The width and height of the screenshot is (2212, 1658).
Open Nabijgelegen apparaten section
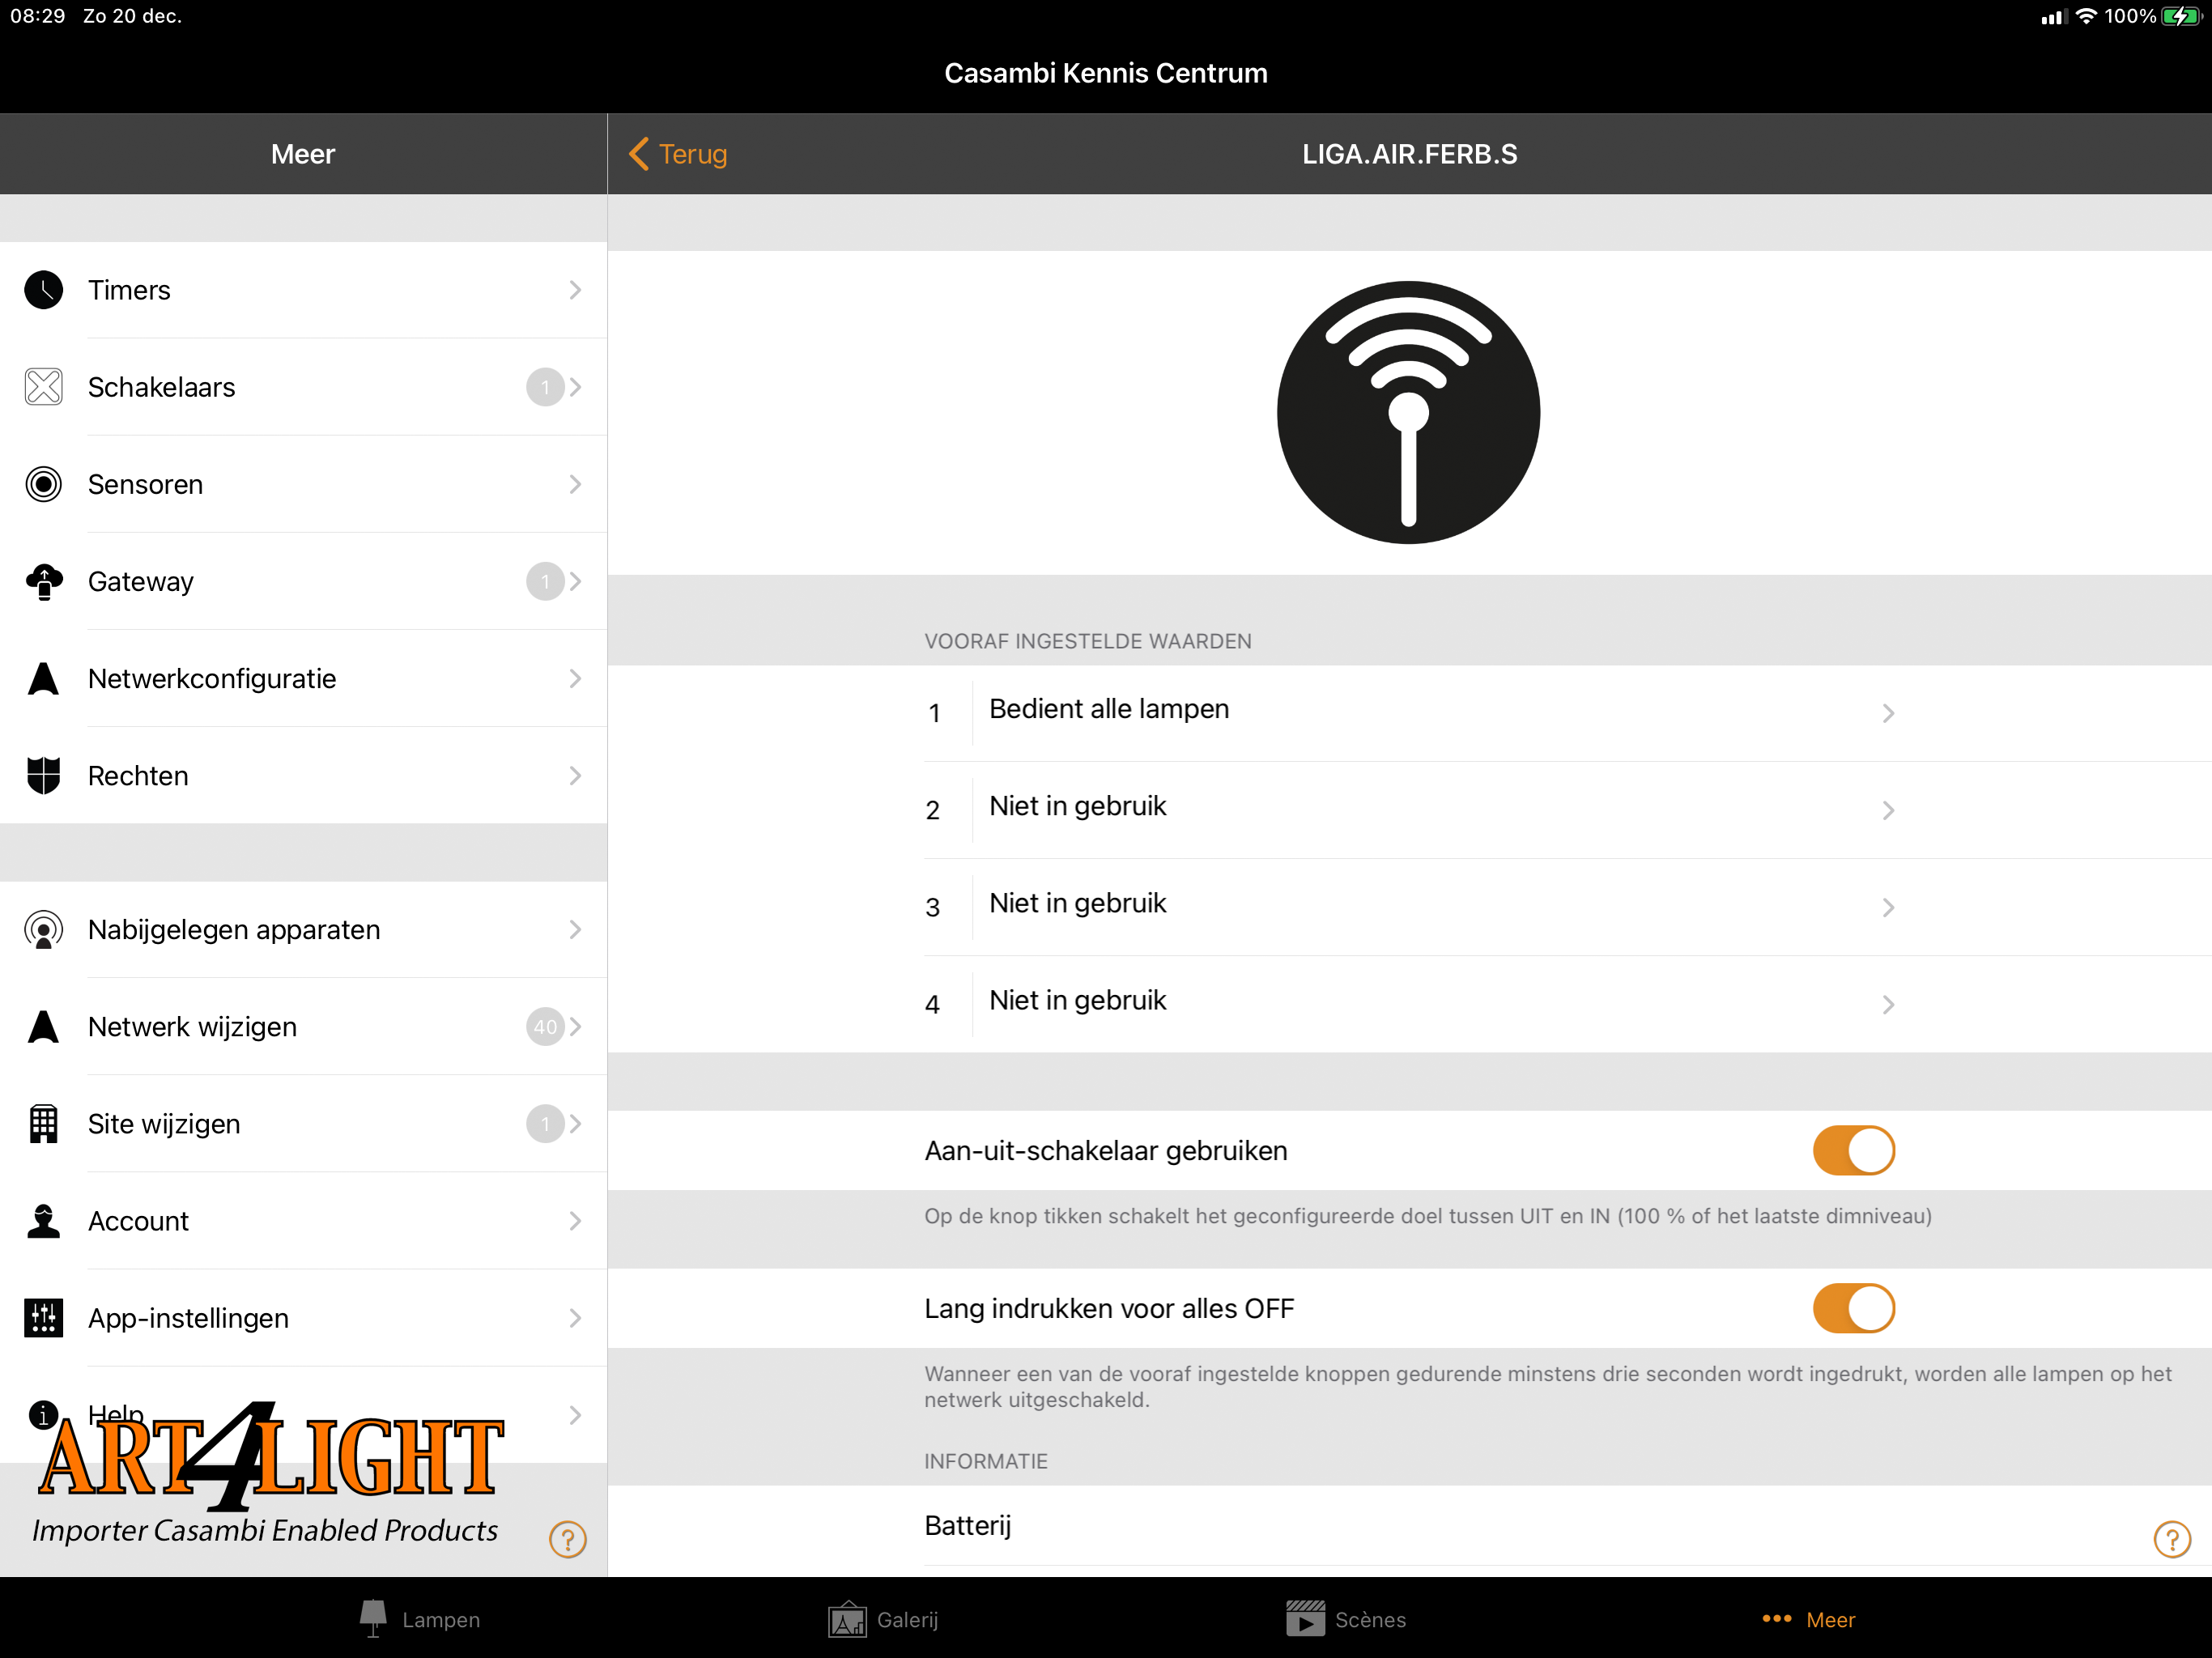click(x=304, y=929)
